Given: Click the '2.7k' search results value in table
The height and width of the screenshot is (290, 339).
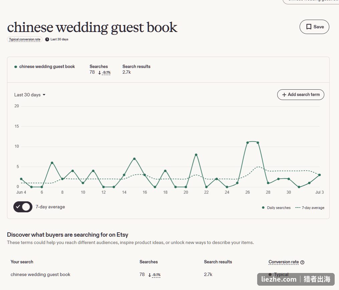Looking at the screenshot, I should (x=208, y=274).
